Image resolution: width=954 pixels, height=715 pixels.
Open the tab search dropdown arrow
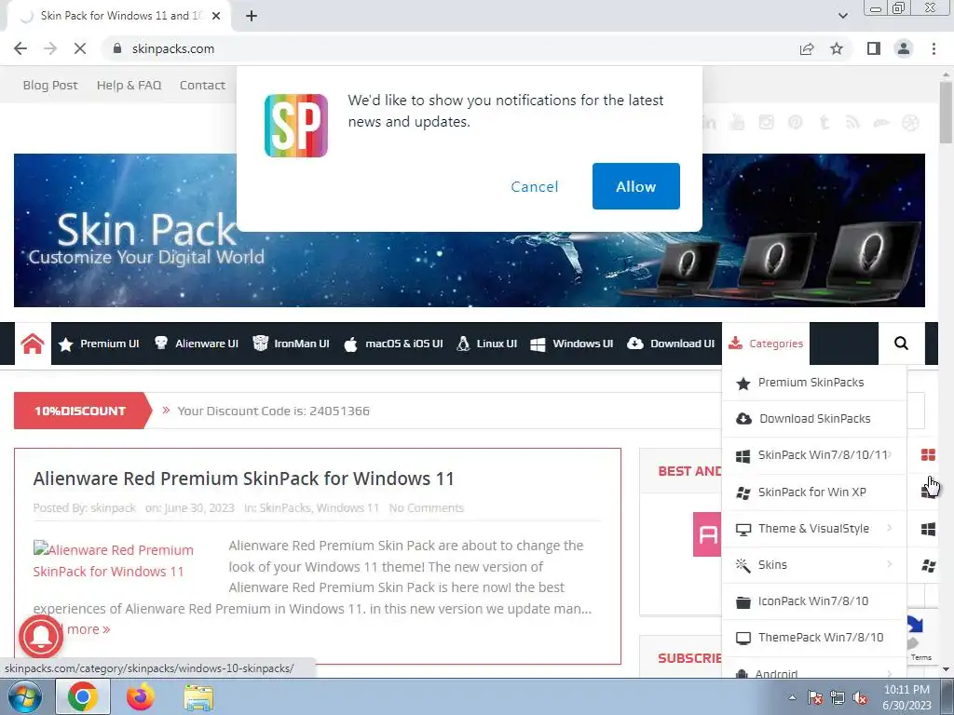[x=842, y=16]
